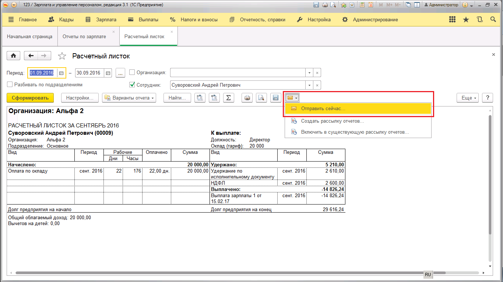This screenshot has height=282, width=503.
Task: Close the Отчеты по зарплате tab
Action: pyautogui.click(x=113, y=32)
